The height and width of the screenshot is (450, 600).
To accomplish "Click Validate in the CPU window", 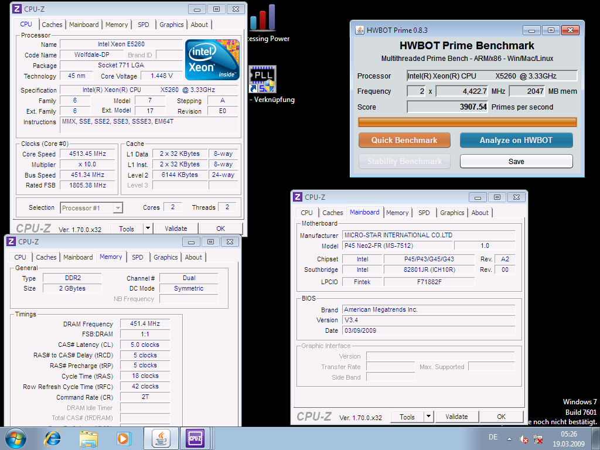I will coord(176,229).
